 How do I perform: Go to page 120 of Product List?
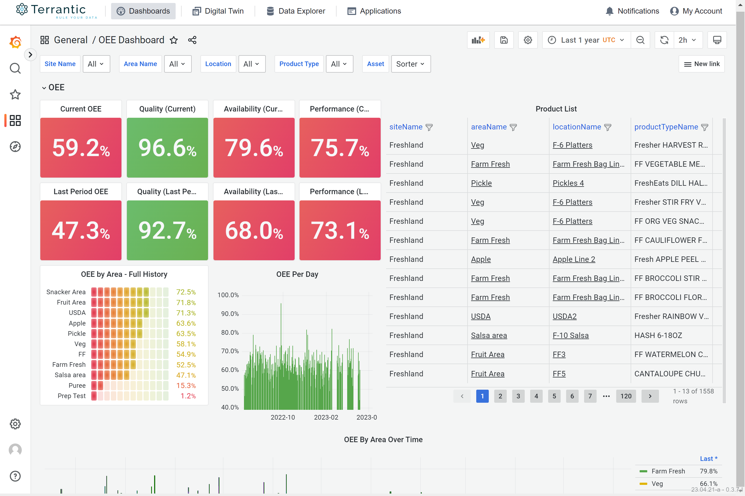[x=626, y=396]
